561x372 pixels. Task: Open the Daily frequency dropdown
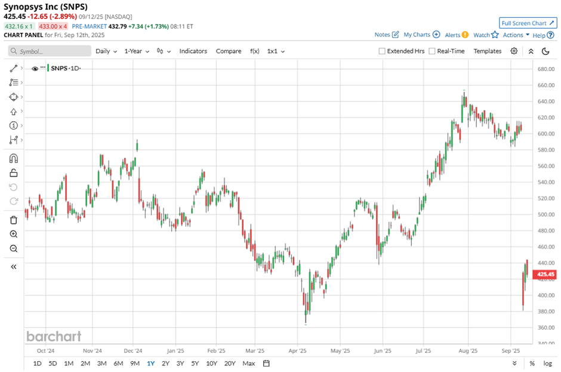click(106, 51)
